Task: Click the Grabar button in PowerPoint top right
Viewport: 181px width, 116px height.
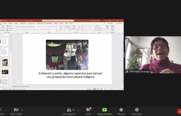Action: click(x=110, y=23)
